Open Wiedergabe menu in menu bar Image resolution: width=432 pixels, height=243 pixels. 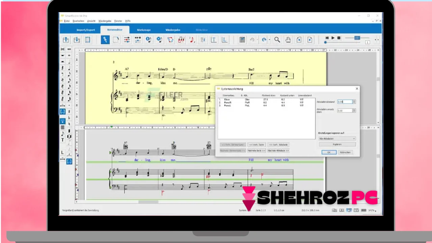[105, 21]
